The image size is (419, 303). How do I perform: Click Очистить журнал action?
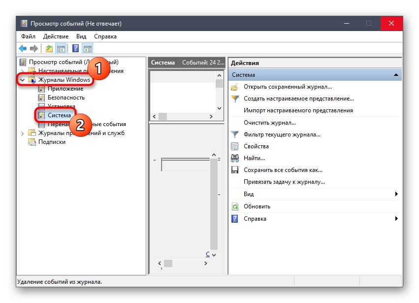(270, 123)
